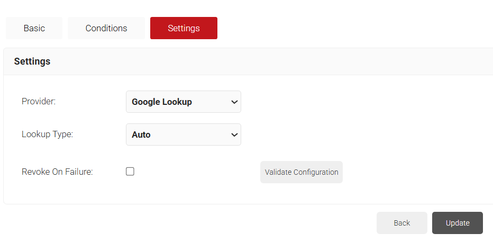Save changes with the dark Update button
493x242 pixels.
click(x=457, y=223)
